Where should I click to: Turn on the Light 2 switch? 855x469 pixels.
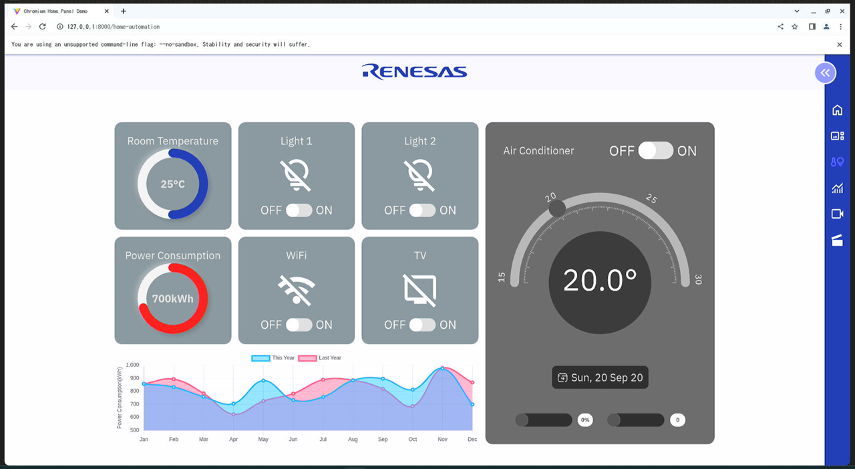(x=422, y=210)
